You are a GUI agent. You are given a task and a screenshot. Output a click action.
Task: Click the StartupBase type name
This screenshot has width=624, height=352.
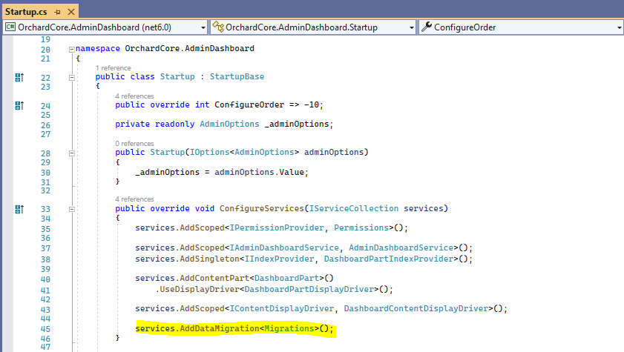[x=237, y=76]
